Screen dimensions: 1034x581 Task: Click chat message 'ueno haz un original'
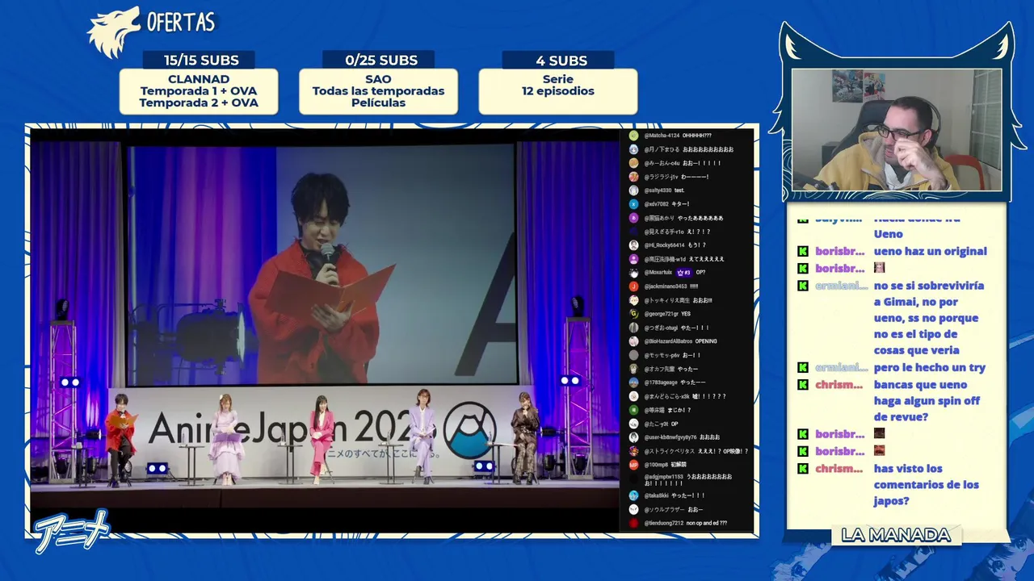coord(931,251)
